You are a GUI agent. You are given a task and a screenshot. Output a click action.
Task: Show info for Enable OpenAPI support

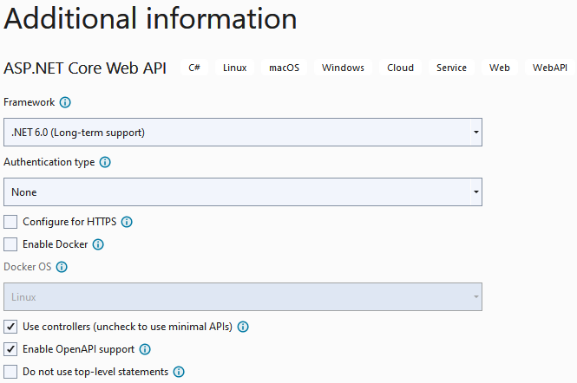click(x=145, y=349)
